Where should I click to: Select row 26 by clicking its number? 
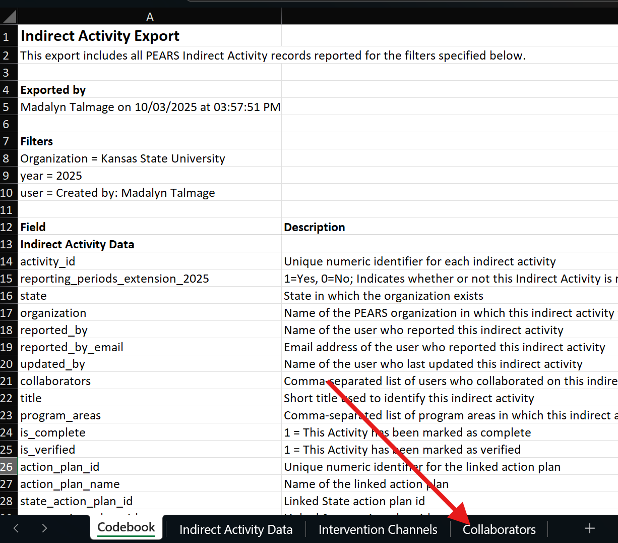click(8, 467)
